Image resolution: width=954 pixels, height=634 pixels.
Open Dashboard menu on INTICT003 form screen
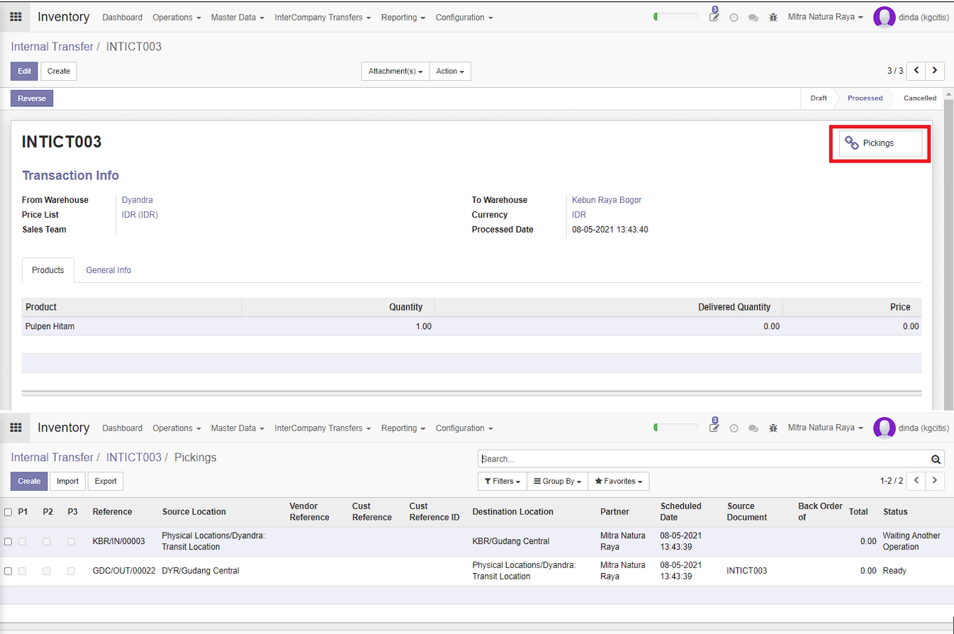tap(122, 17)
